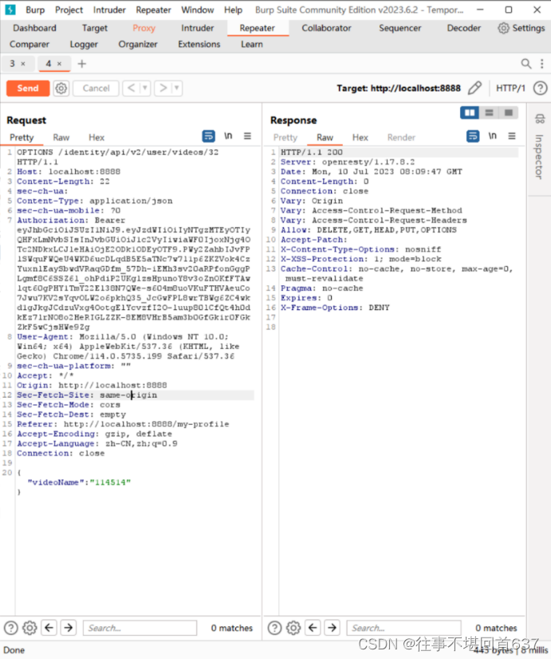551x659 pixels.
Task: Switch HTTP/1 protocol selector
Action: pos(510,88)
